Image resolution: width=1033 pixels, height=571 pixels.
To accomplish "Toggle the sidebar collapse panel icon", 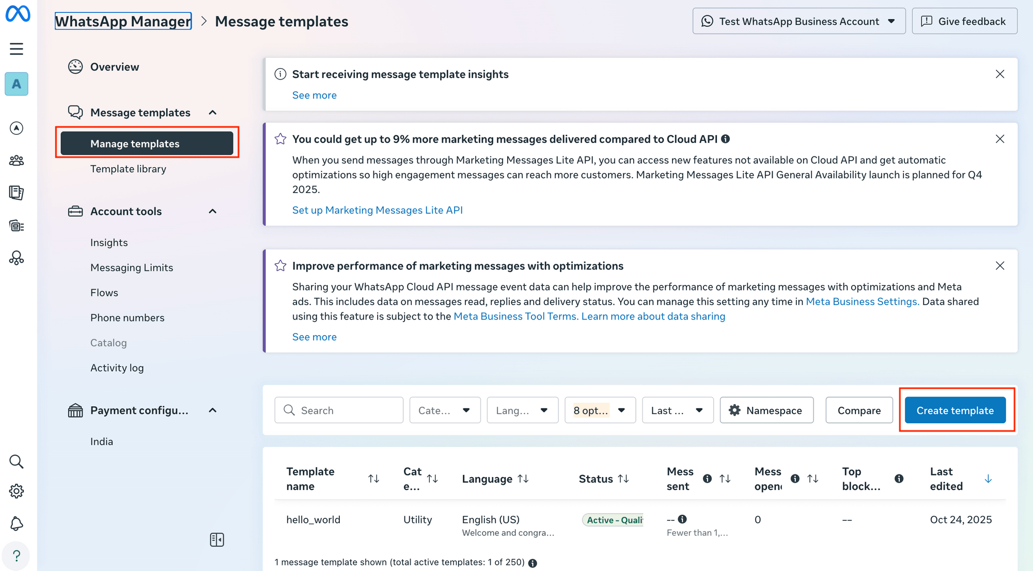I will (217, 540).
